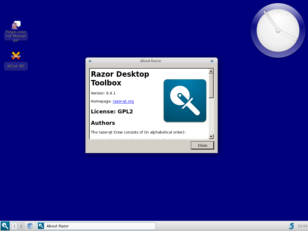The width and height of the screenshot is (308, 231).
Task: Open the Razor main menu on the panel
Action: point(5,226)
